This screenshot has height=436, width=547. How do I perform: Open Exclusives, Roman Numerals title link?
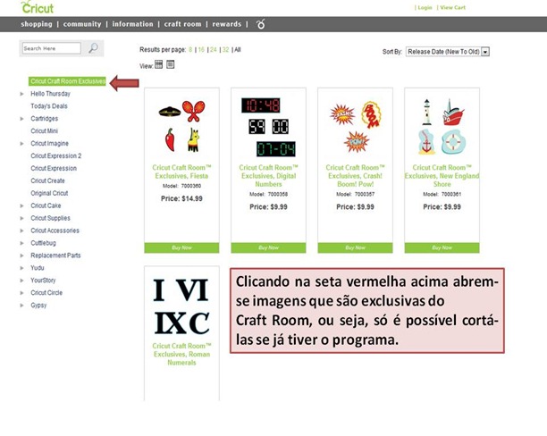pos(181,354)
